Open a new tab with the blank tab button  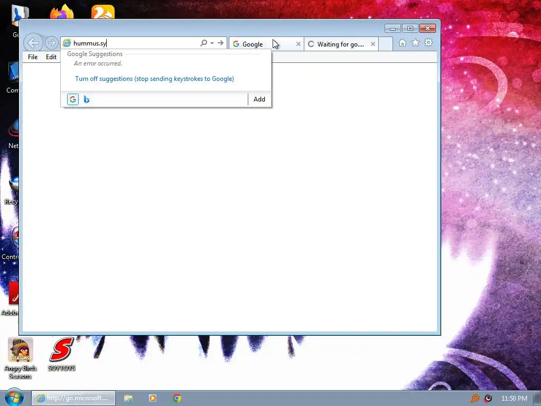click(386, 44)
